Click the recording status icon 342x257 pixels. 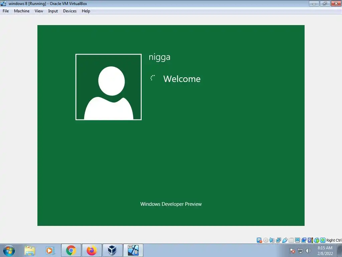pos(304,240)
